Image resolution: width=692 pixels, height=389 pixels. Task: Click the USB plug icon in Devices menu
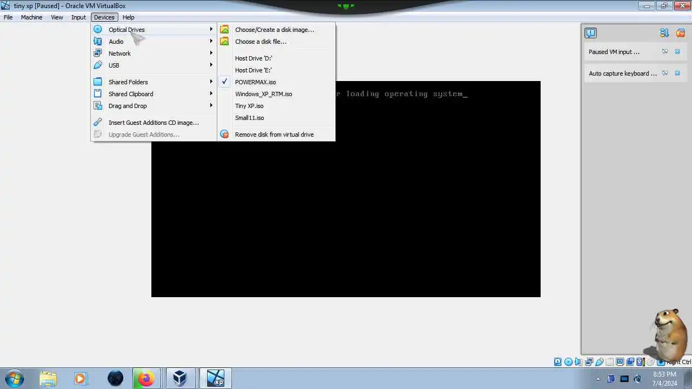tap(98, 65)
